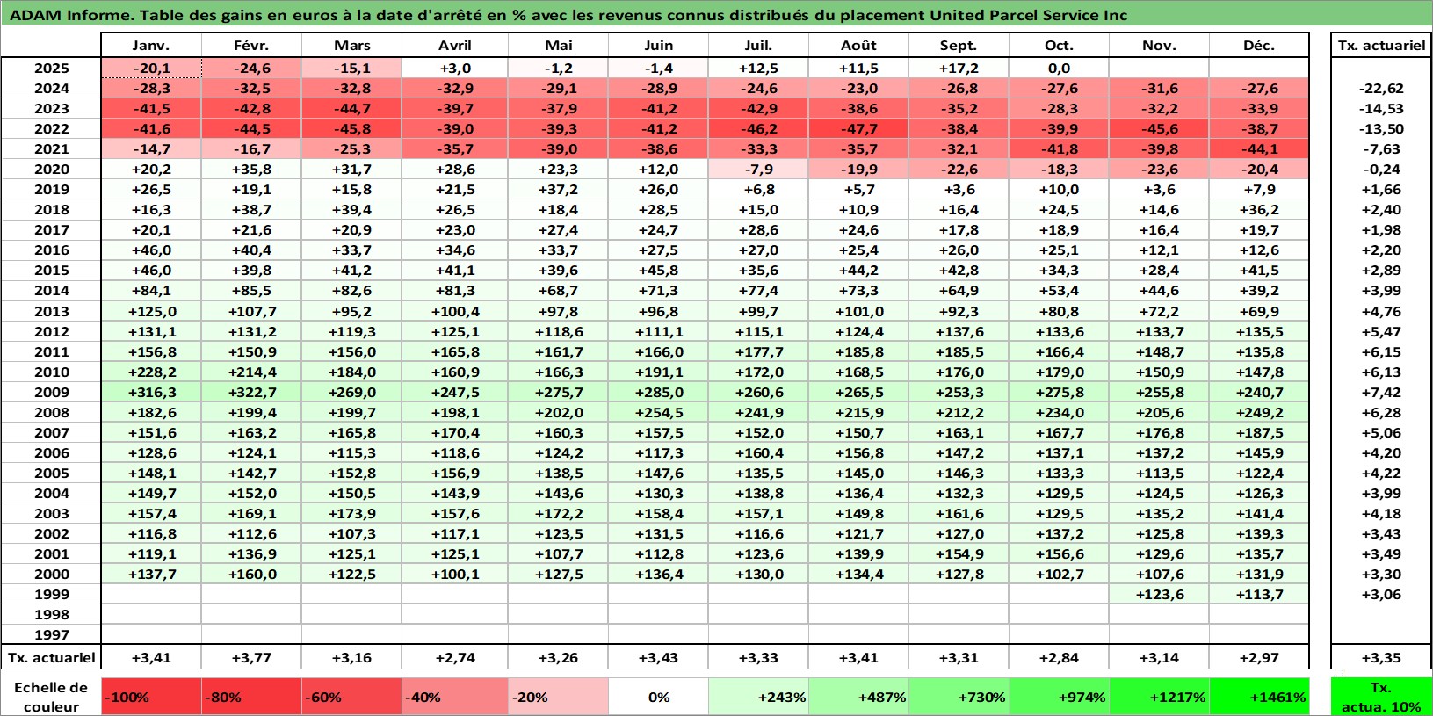Click the Tx. actuariel row label at bottom left
Image resolution: width=1433 pixels, height=716 pixels.
pos(51,657)
